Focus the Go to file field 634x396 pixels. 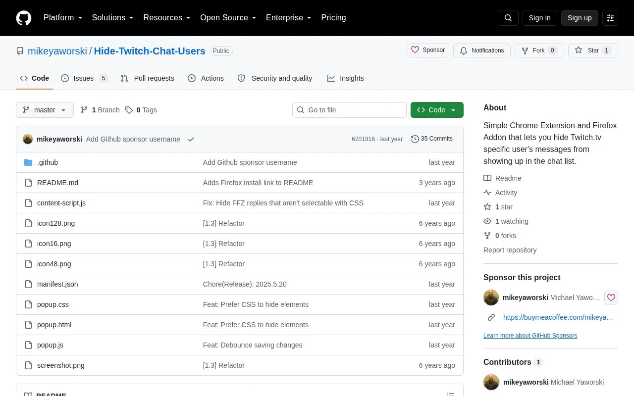pos(349,110)
